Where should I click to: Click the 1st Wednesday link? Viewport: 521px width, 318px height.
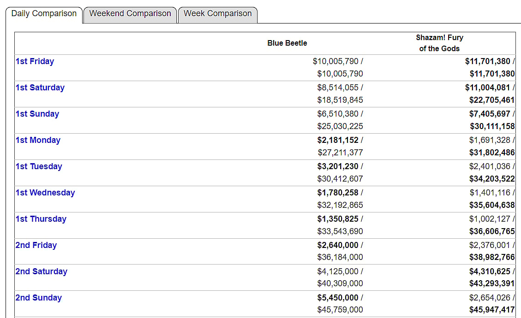point(45,193)
